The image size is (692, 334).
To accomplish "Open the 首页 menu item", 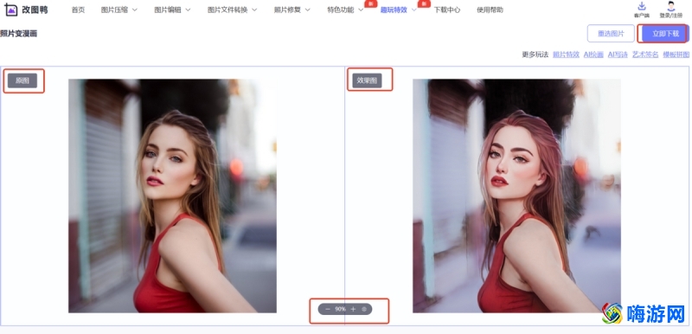I will click(78, 10).
